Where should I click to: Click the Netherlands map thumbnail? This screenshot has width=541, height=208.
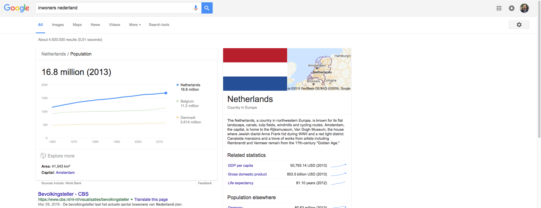click(x=319, y=69)
